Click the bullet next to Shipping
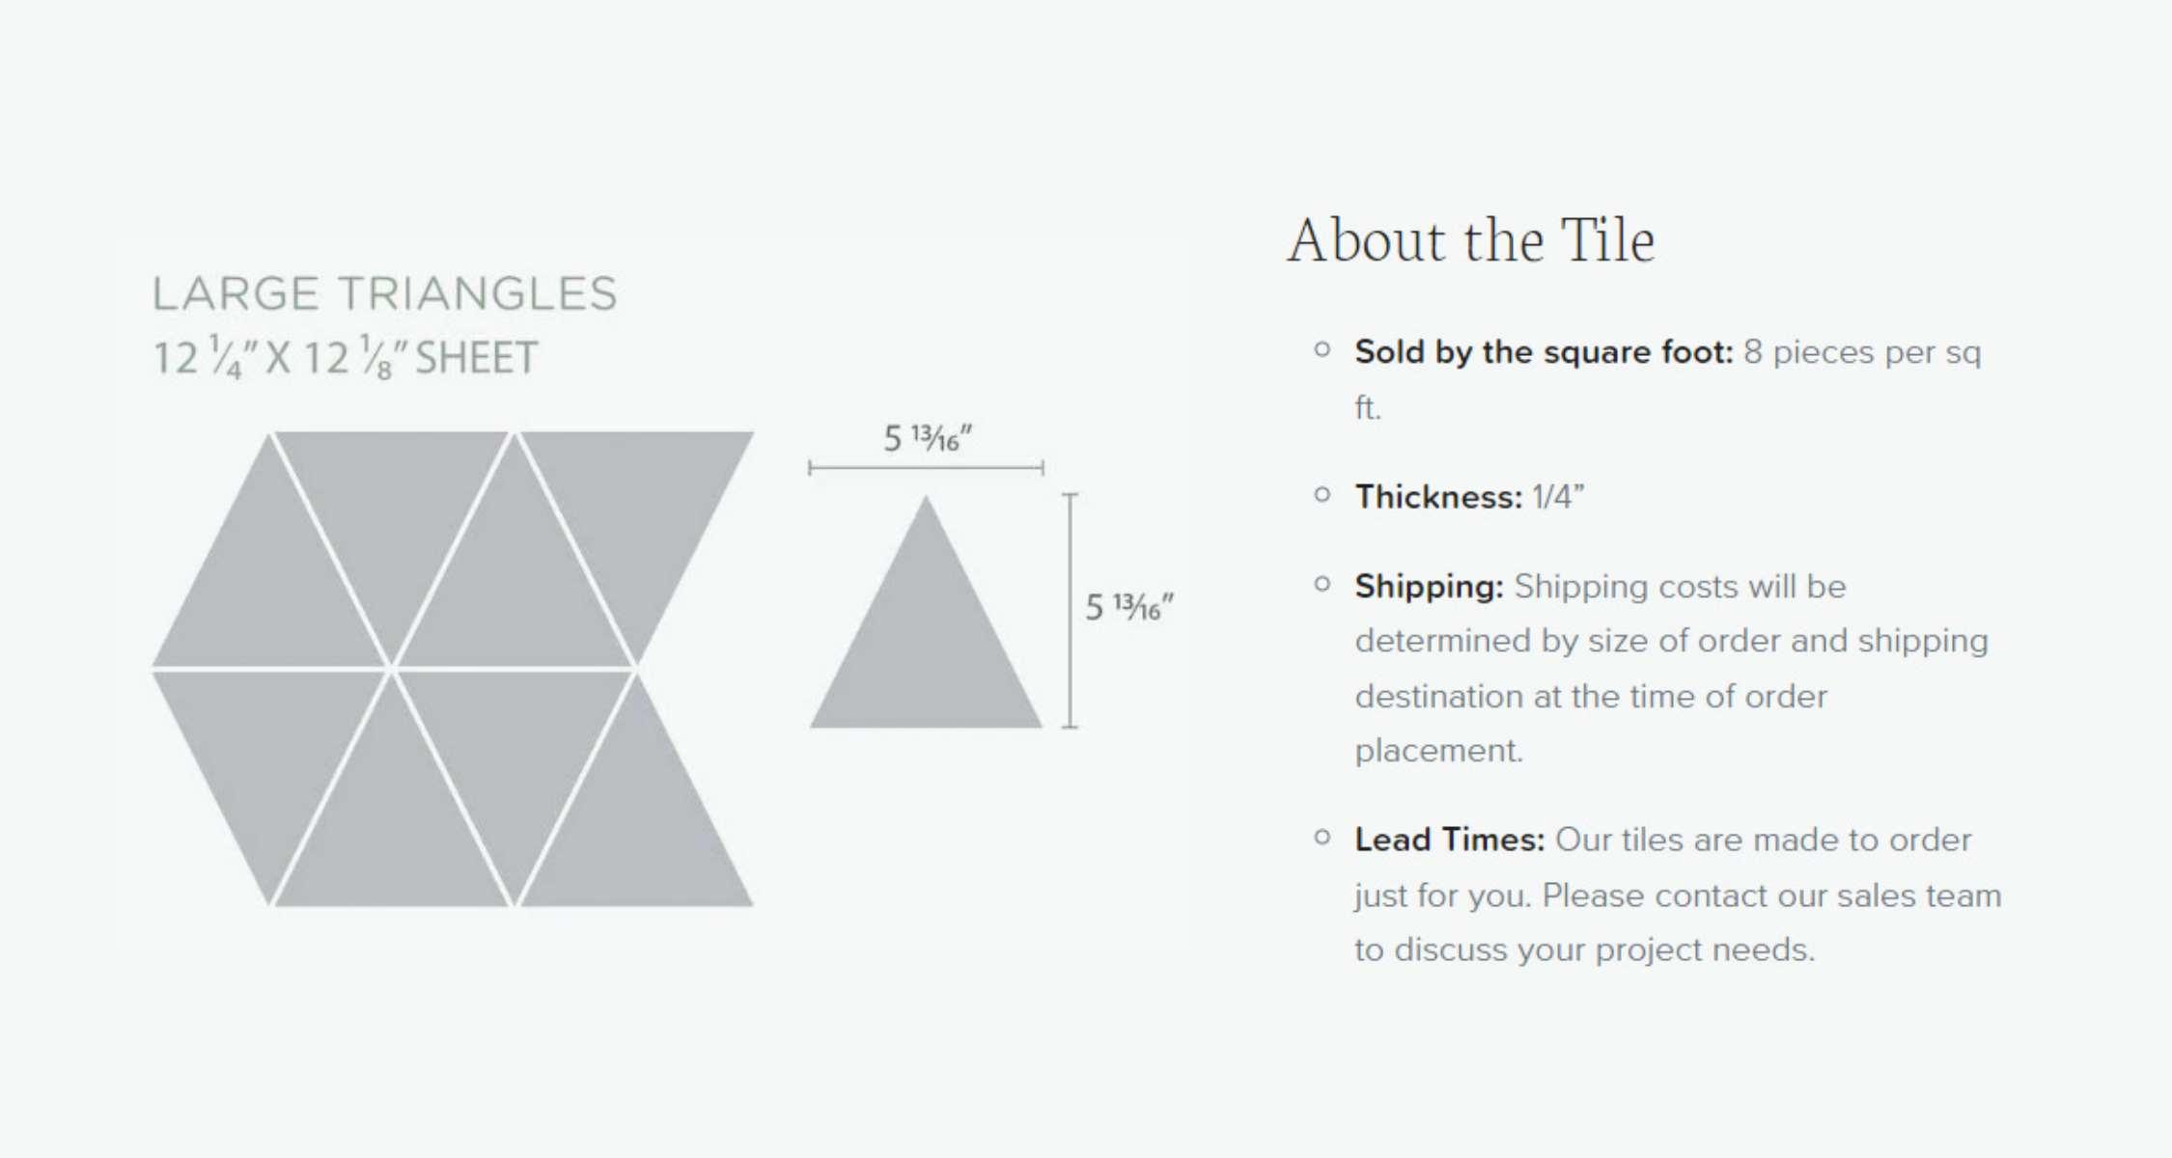This screenshot has height=1158, width=2172. point(1323,584)
